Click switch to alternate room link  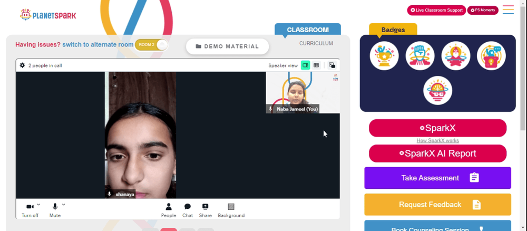(98, 45)
